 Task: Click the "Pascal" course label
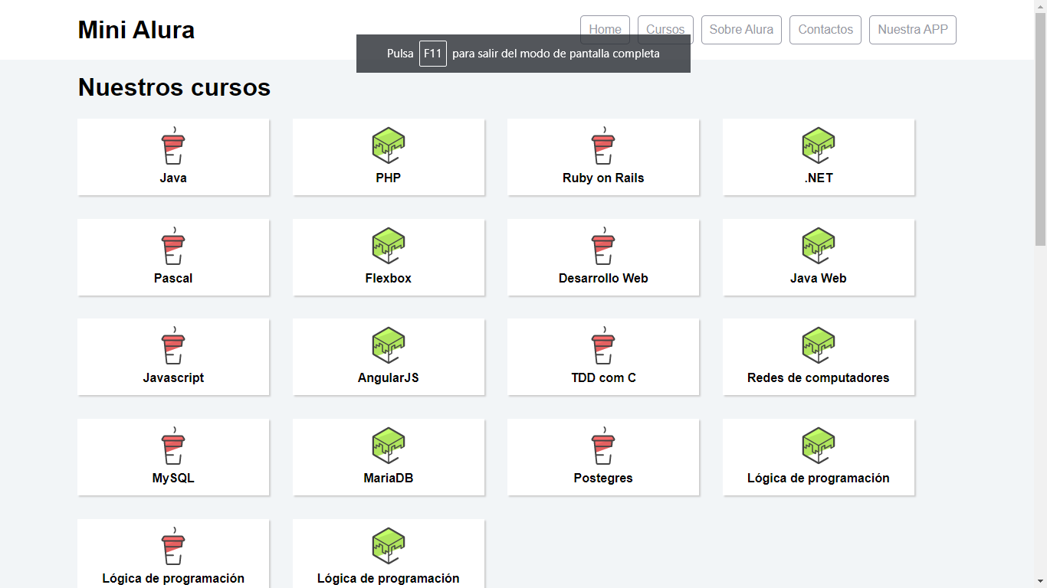click(x=173, y=278)
